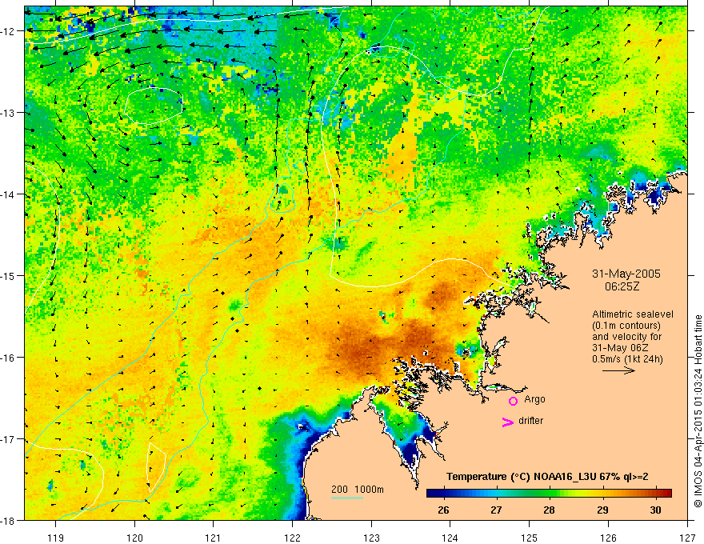Click the closed oval sea-level contour near 120E 13S
The width and height of the screenshot is (704, 544).
point(154,106)
